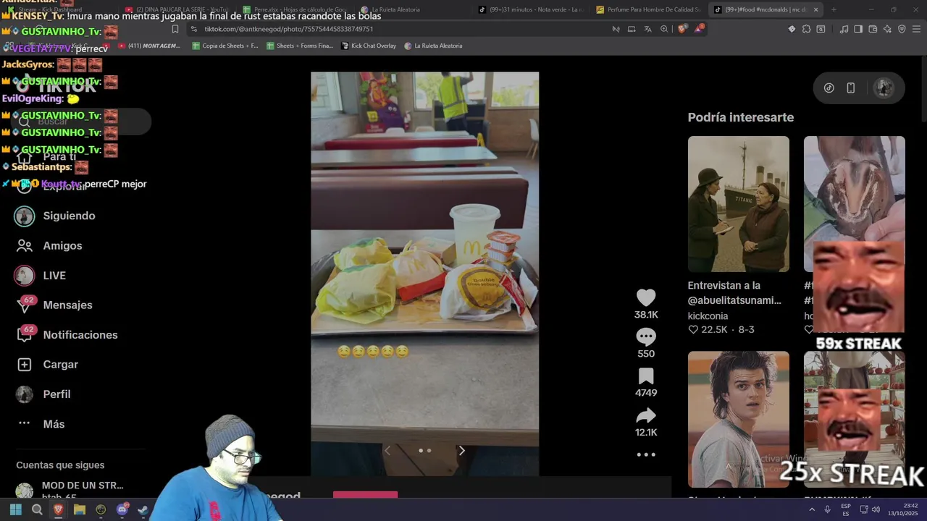Open 'Entrevistan a la @abuelitatsunami' caption
Screen dimensions: 927x521
734,292
